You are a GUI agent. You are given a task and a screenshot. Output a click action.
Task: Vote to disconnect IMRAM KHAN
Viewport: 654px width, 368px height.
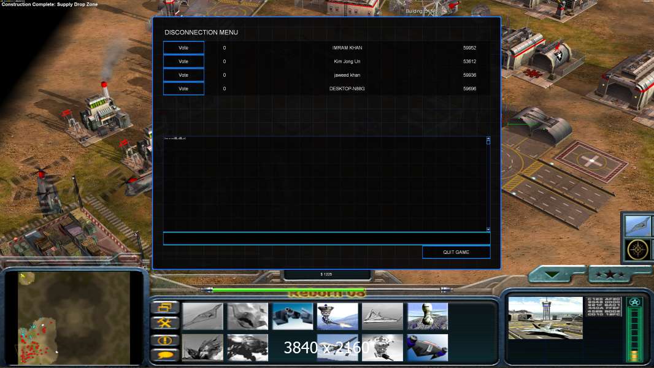point(183,48)
